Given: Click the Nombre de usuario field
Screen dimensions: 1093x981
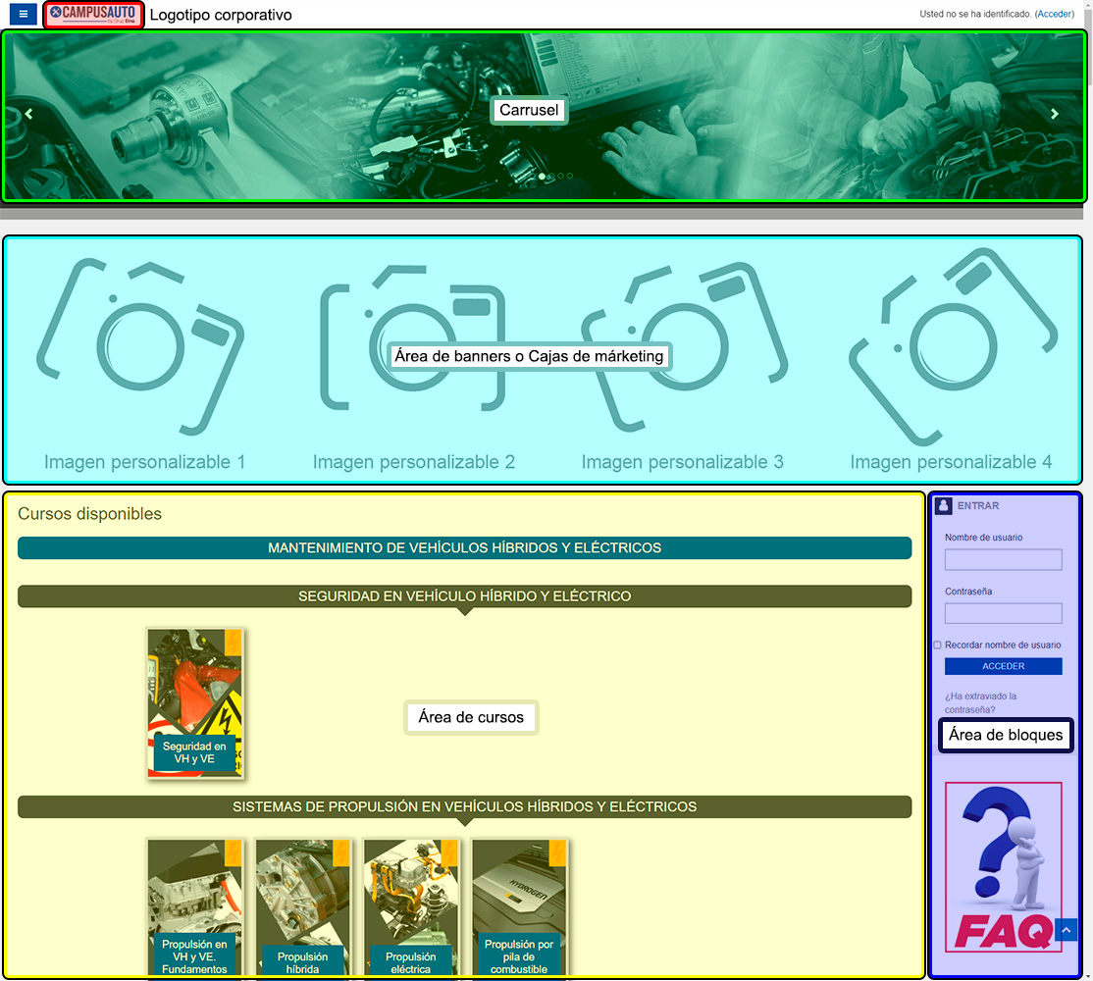Looking at the screenshot, I should pyautogui.click(x=1003, y=560).
